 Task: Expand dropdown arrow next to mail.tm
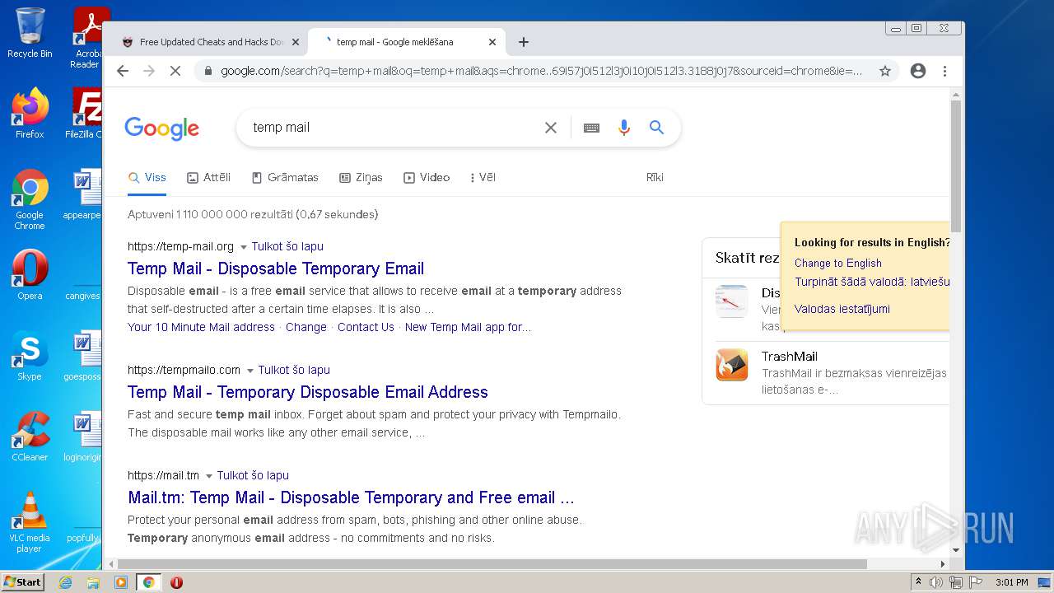click(x=209, y=476)
